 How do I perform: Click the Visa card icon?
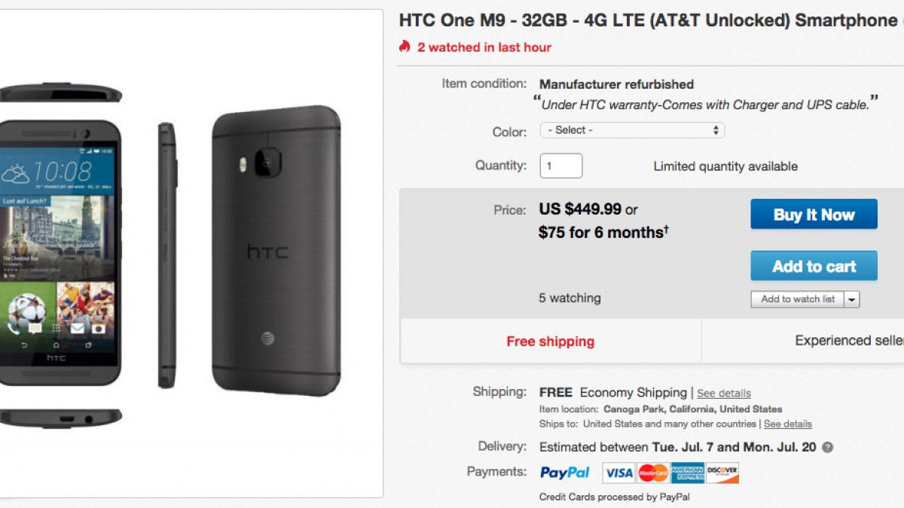(x=618, y=473)
